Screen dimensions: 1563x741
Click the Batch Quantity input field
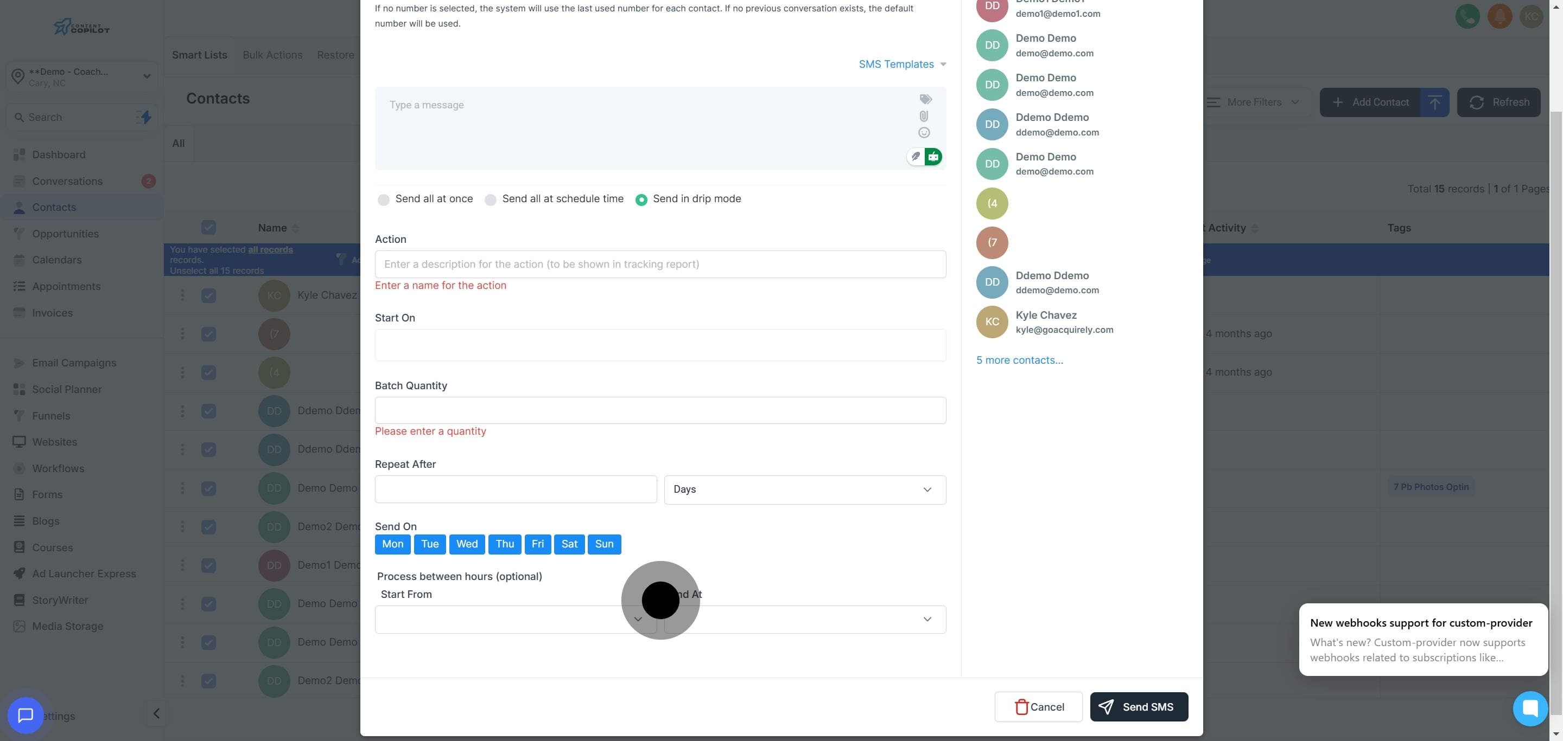click(x=660, y=410)
